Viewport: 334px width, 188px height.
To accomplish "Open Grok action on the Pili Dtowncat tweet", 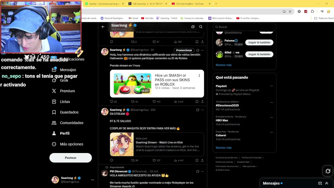I will click(198, 172).
